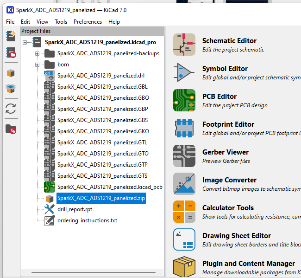Image resolution: width=301 pixels, height=278 pixels.
Task: Click the Schematic Editor title text
Action: [229, 41]
